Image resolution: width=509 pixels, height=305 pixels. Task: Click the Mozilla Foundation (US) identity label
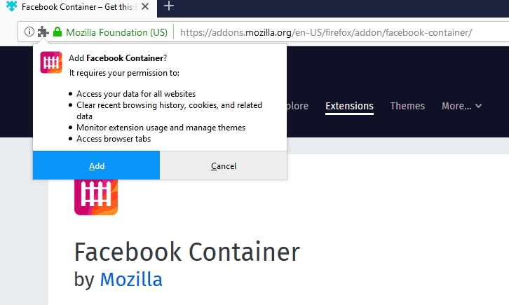coord(117,32)
